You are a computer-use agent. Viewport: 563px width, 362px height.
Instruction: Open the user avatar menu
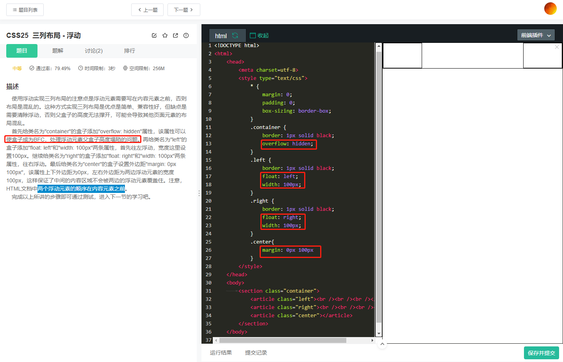click(x=550, y=9)
